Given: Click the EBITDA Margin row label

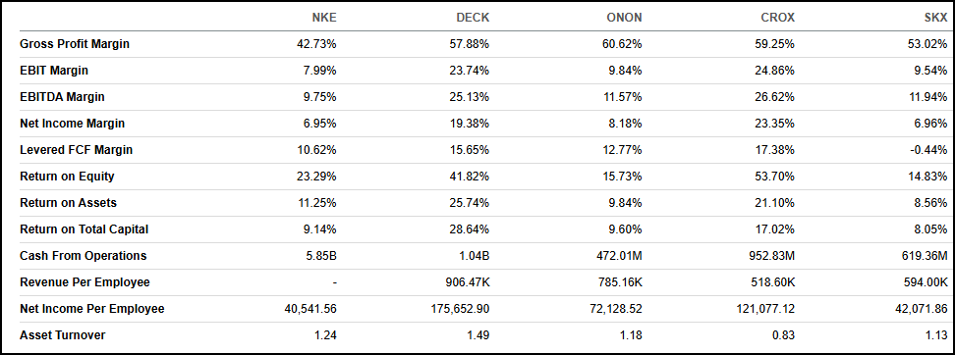Looking at the screenshot, I should point(62,97).
